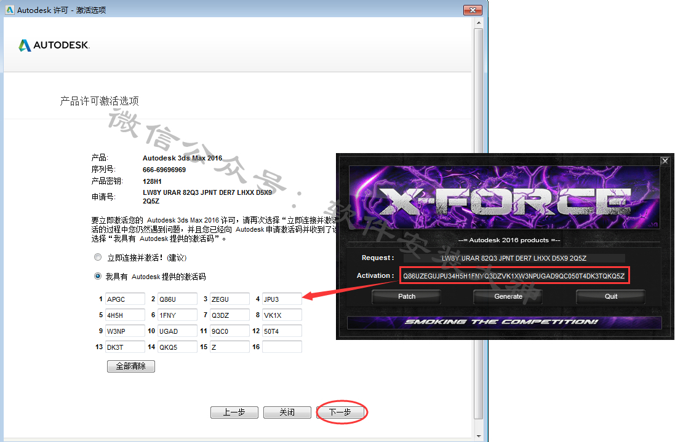Click the scrollbar up arrow in Autodesk window
This screenshot has height=442, width=675.
tap(478, 22)
